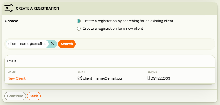Click the phone number 0911222333

pyautogui.click(x=160, y=78)
